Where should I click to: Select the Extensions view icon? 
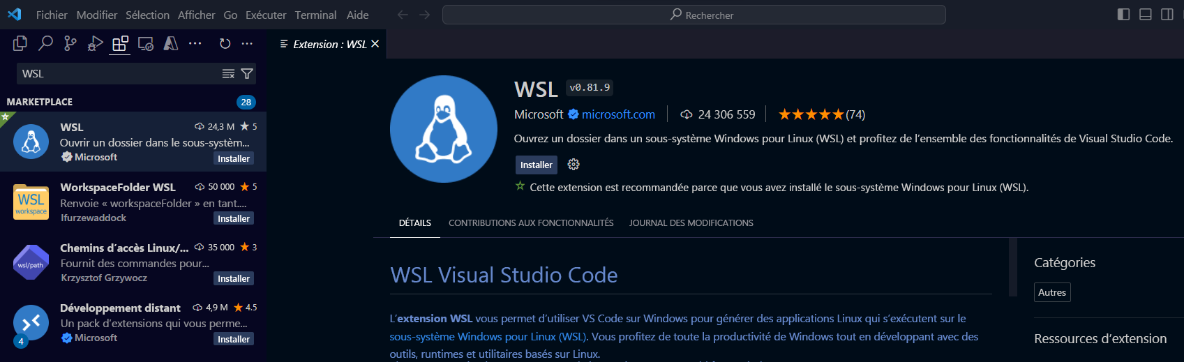pos(121,43)
